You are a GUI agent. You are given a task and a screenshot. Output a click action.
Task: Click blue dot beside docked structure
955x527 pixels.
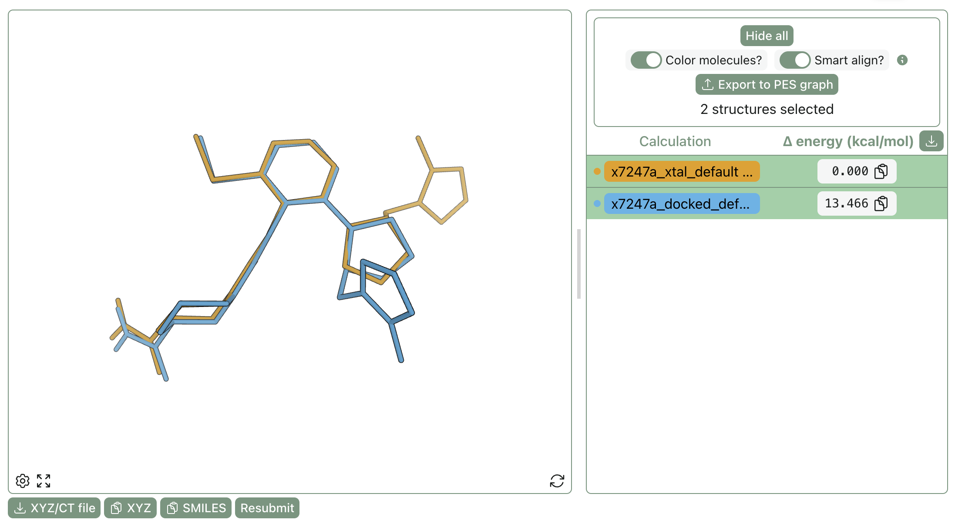(x=597, y=203)
